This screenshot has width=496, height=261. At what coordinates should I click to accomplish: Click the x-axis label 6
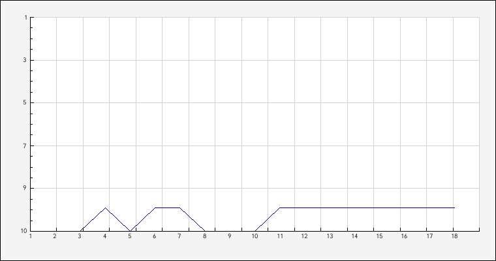[155, 236]
